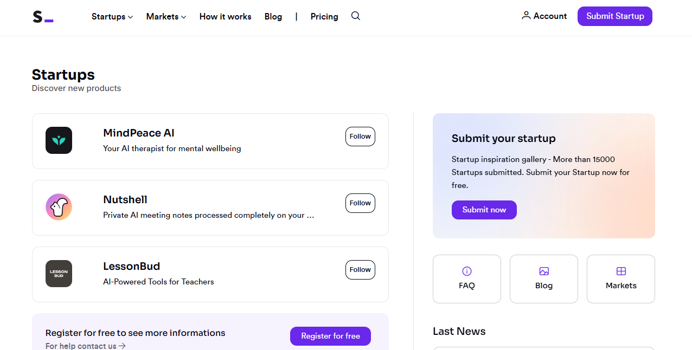Click the MindPeace AI leaf logo
692x350 pixels.
(59, 140)
